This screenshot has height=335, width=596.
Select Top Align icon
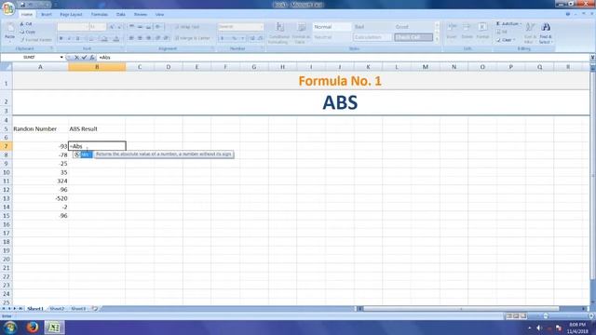point(131,27)
